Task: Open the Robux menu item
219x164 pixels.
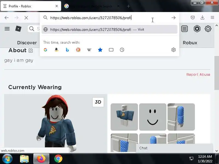Action: pos(190,43)
